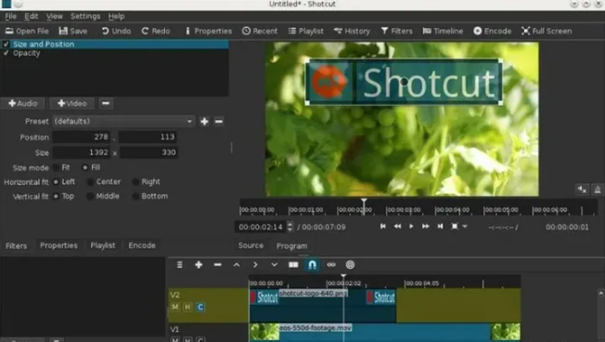Click the fast forward playback button
The height and width of the screenshot is (342, 605).
(426, 226)
